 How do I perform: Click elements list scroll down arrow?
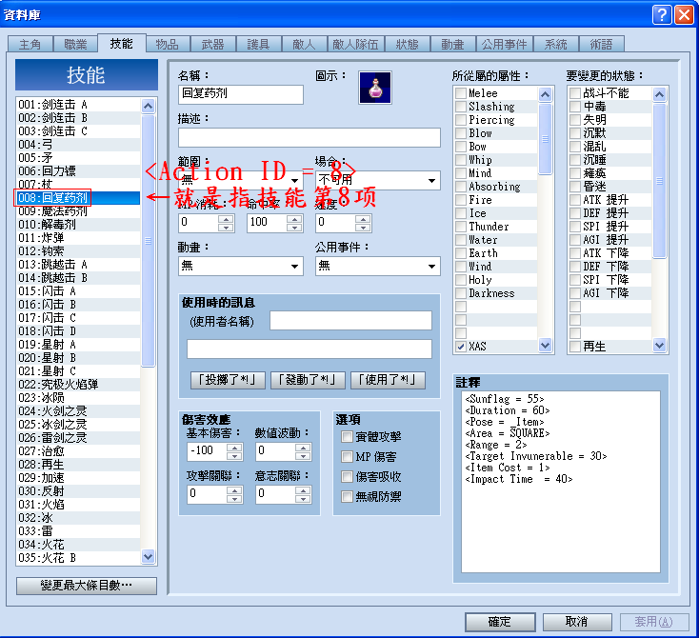pos(545,345)
